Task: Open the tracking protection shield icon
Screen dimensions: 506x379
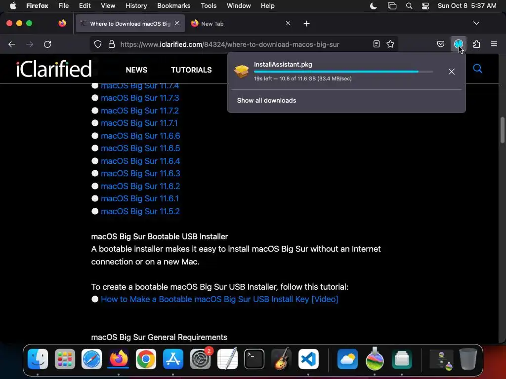Action: pyautogui.click(x=98, y=44)
